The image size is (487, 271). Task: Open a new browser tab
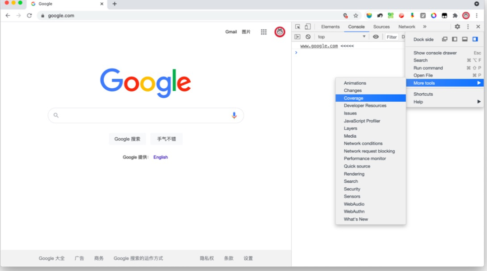pos(115,4)
